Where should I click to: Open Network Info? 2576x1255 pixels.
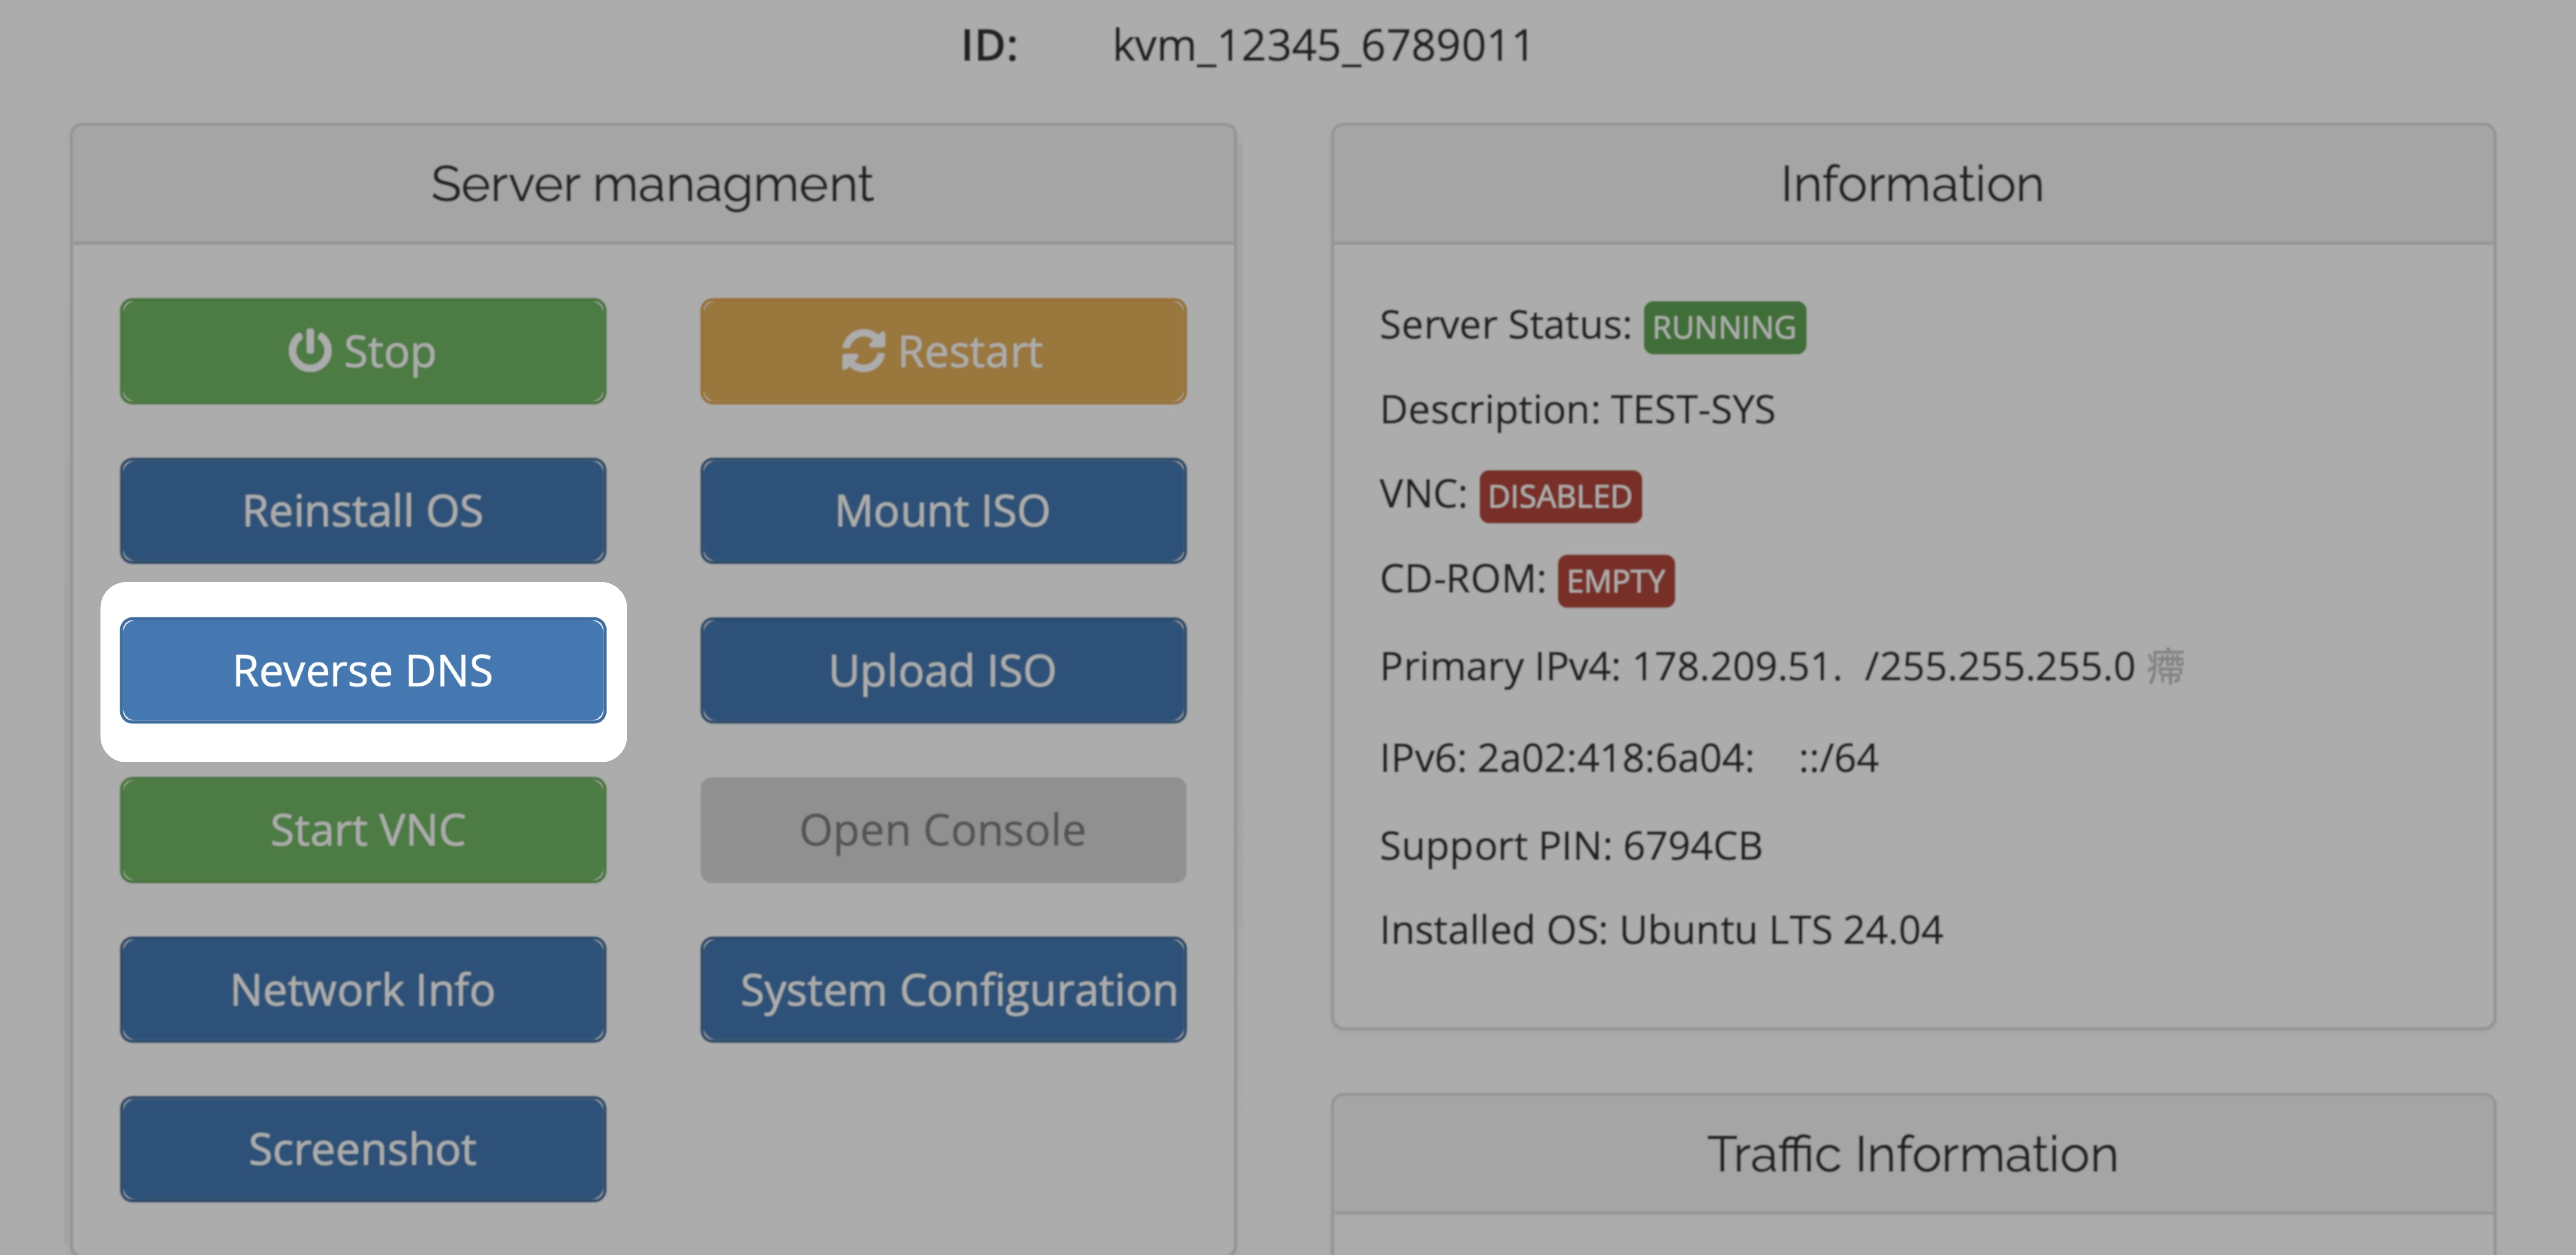[363, 990]
